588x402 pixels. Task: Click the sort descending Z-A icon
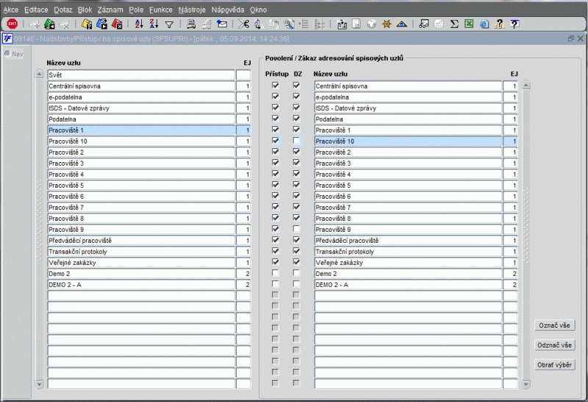click(154, 24)
